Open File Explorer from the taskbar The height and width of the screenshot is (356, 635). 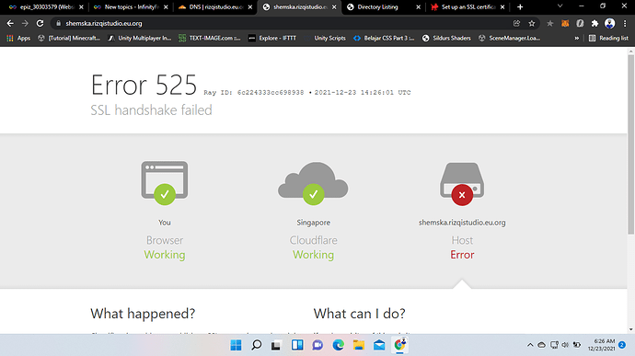pyautogui.click(x=359, y=345)
